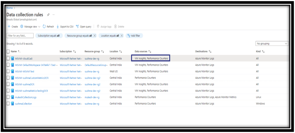
Task: Check the MSVMI-sushmaMetricsTestingDCR row checkbox
Action: pyautogui.click(x=8, y=91)
